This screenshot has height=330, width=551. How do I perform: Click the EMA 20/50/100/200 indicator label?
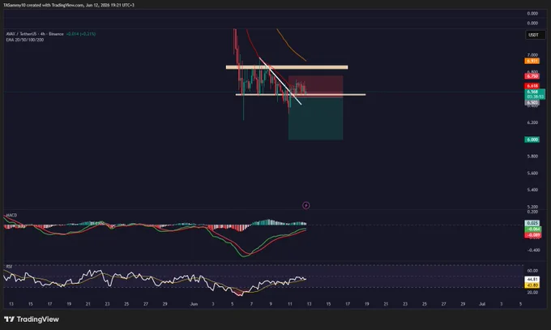[x=25, y=40]
